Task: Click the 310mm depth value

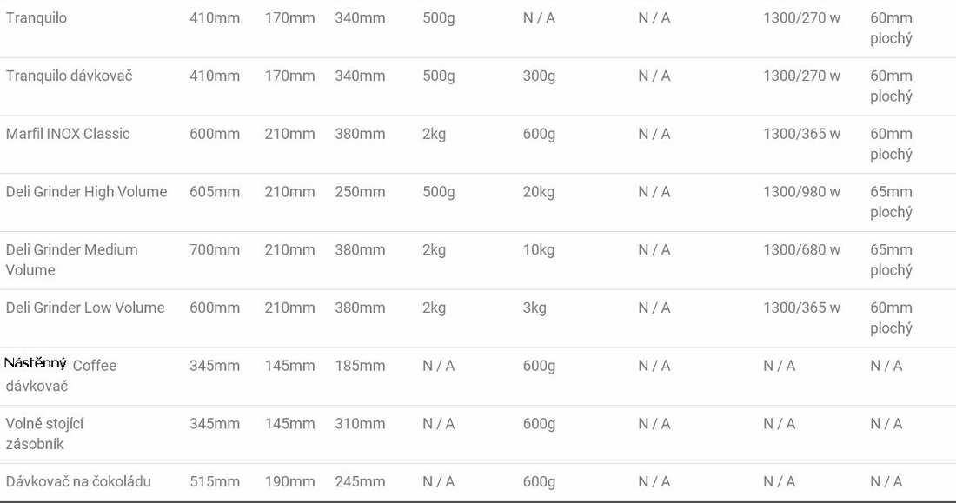Action: [x=360, y=424]
